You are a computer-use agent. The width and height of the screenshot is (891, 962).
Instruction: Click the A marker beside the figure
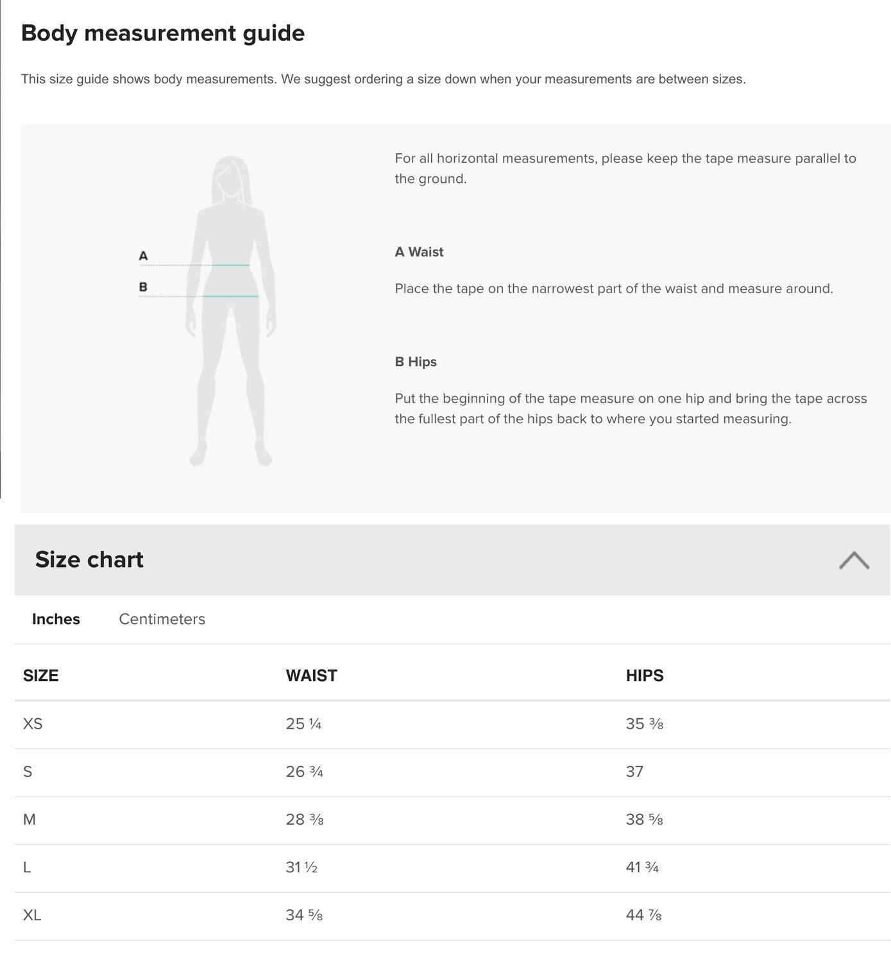tap(143, 256)
